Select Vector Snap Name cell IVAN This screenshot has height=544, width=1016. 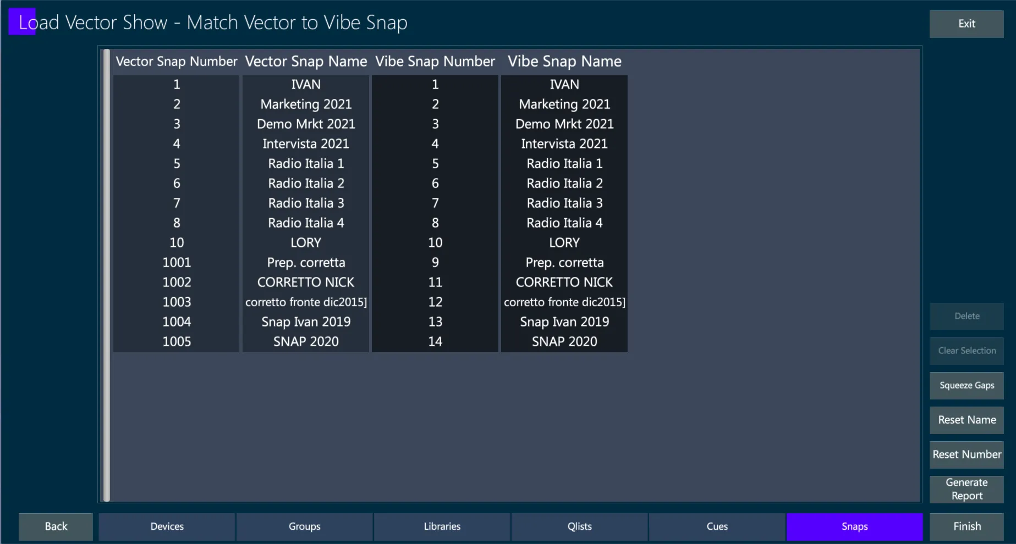point(306,85)
